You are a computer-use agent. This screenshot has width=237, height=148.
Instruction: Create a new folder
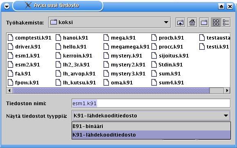point(204,22)
